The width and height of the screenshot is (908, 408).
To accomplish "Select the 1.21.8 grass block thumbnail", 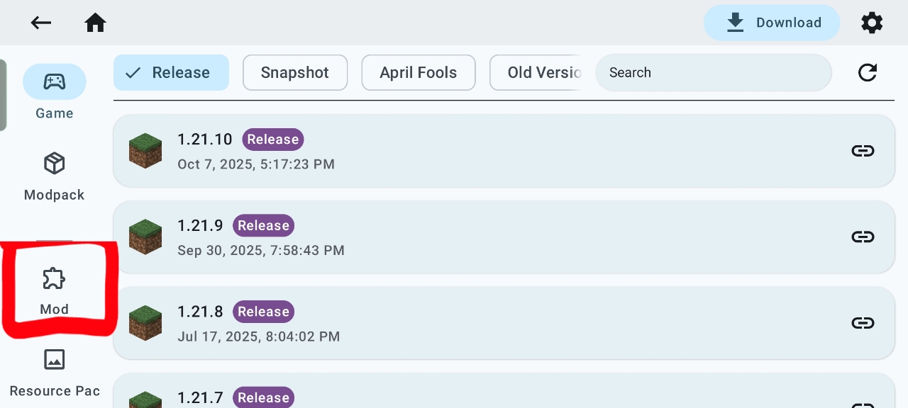I will pos(145,323).
